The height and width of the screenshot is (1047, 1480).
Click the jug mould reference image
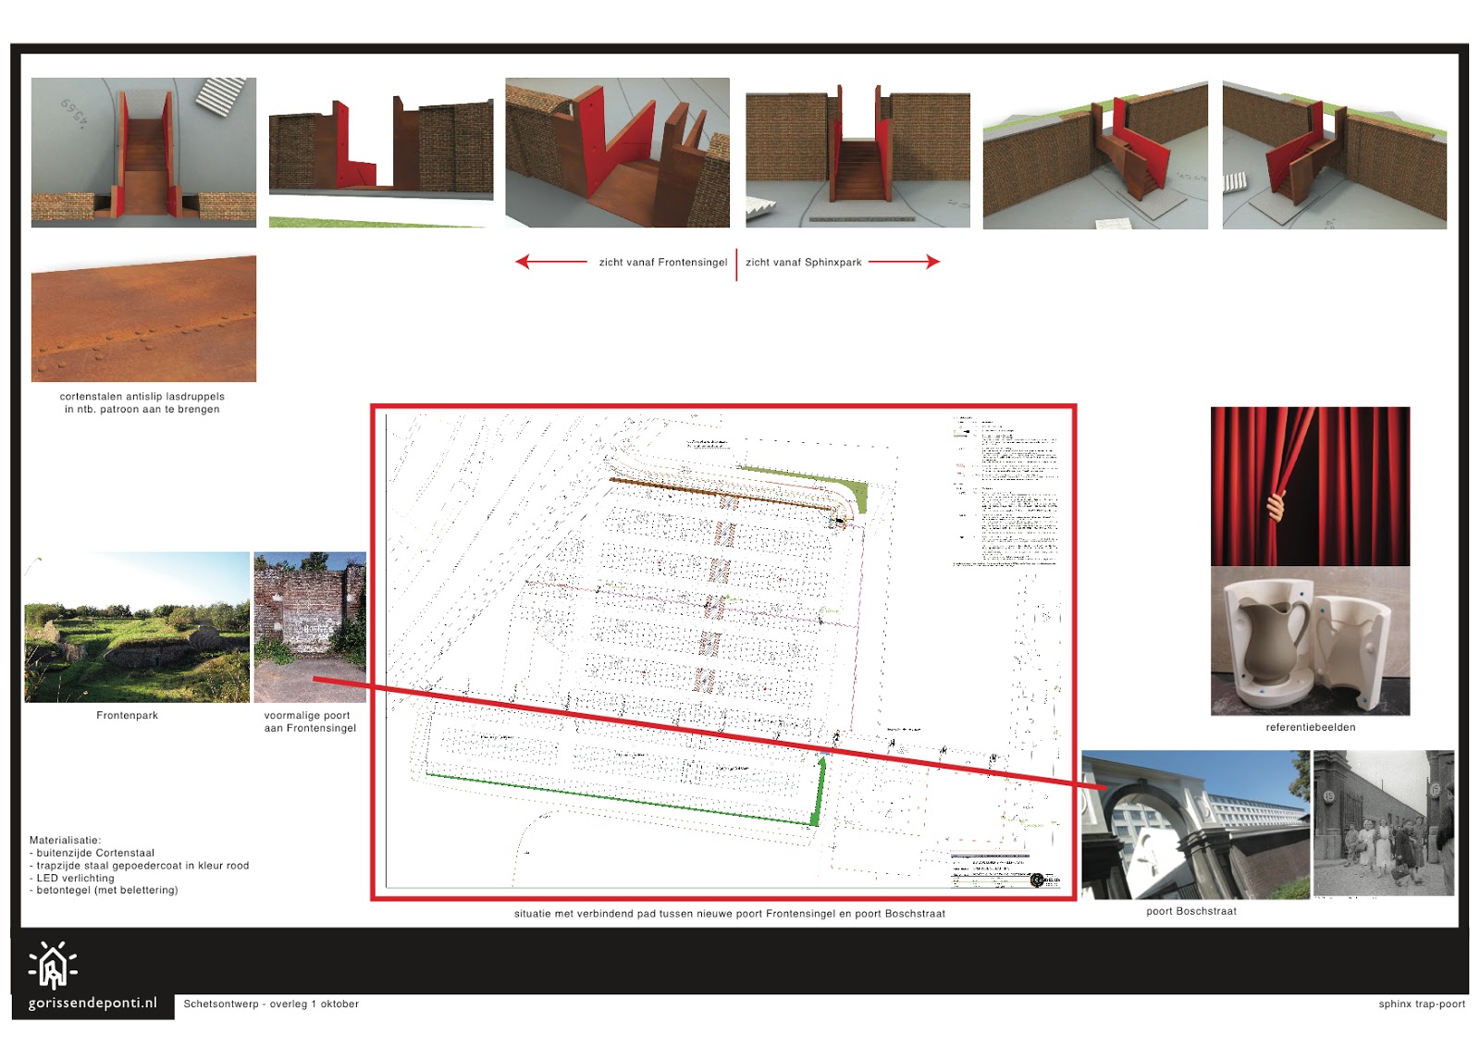coord(1310,641)
